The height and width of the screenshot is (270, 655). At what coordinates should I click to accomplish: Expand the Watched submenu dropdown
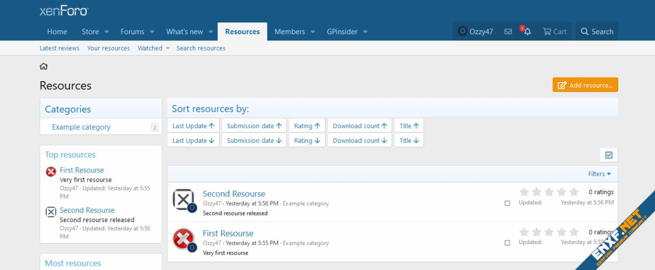tap(167, 48)
